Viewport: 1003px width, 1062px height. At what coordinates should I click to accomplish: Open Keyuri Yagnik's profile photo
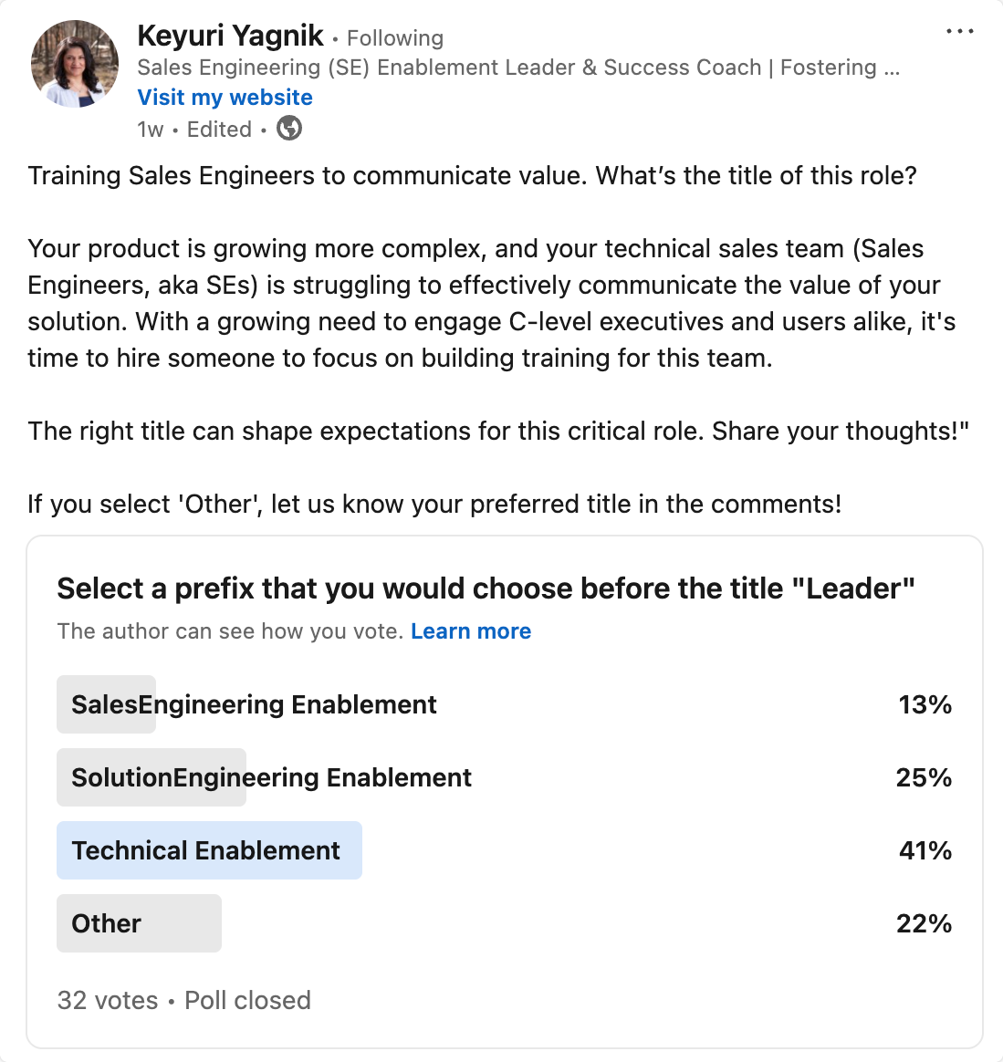[x=75, y=64]
